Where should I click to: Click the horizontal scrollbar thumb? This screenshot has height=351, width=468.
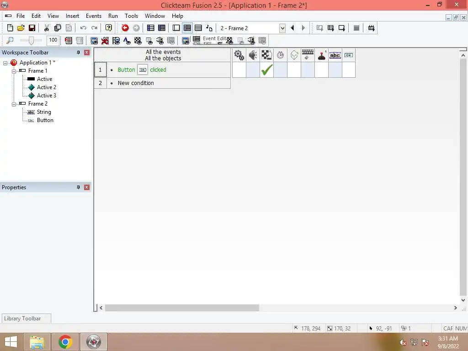(182, 308)
